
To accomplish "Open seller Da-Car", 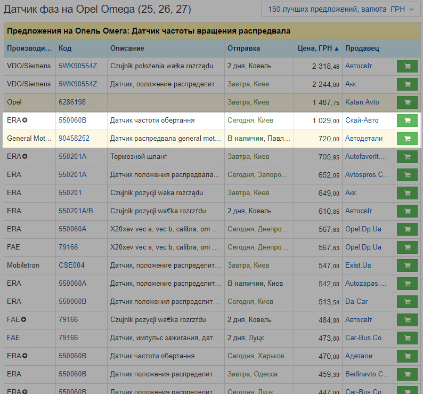I will click(356, 301).
